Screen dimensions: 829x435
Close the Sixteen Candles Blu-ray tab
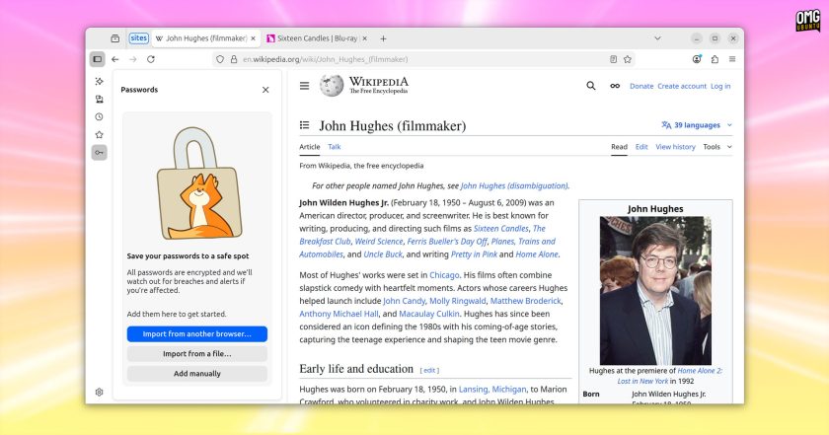[364, 38]
